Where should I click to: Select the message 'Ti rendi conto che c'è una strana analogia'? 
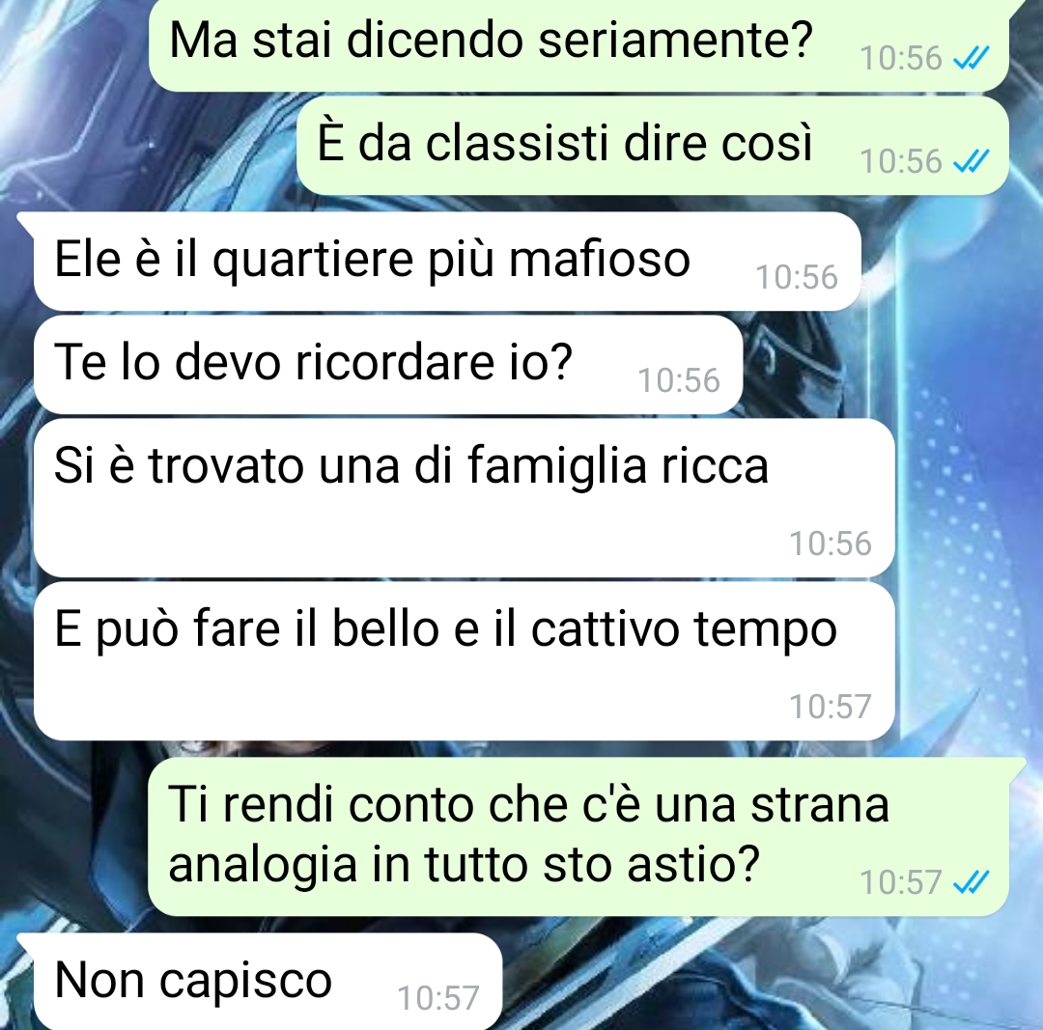(578, 837)
